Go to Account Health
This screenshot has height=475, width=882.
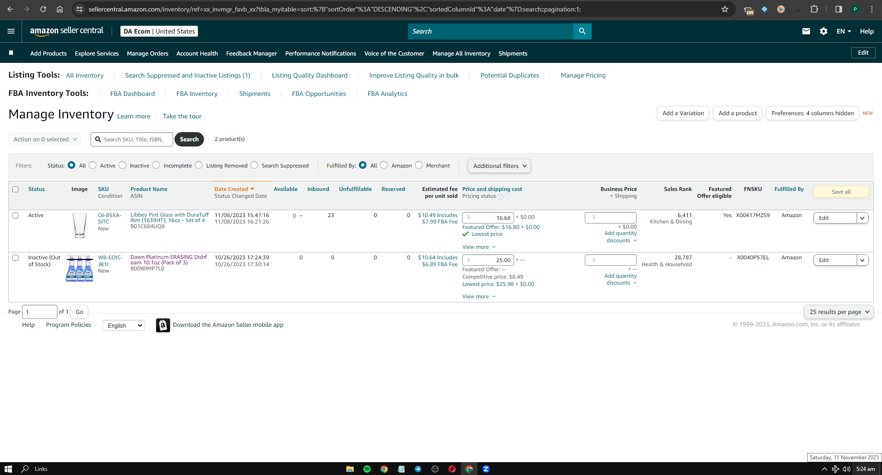pyautogui.click(x=197, y=53)
